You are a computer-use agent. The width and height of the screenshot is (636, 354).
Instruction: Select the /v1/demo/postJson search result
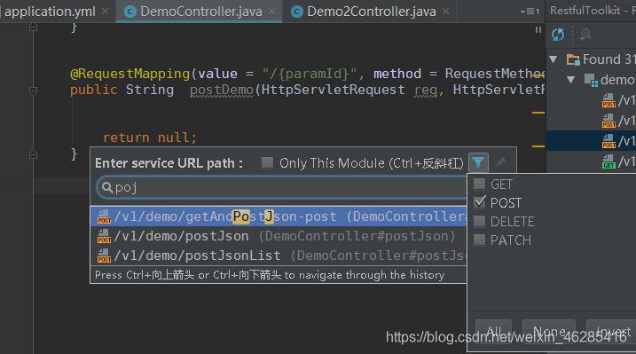[279, 236]
